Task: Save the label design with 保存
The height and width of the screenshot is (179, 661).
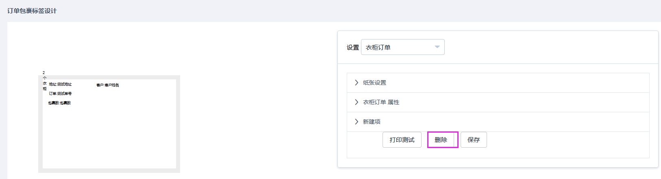Action: (474, 140)
